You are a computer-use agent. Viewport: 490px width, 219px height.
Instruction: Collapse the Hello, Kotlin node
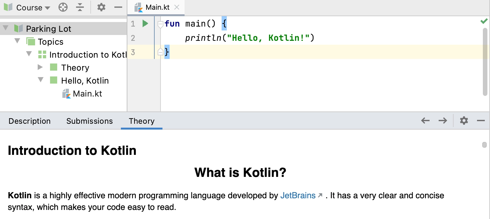[x=40, y=80]
